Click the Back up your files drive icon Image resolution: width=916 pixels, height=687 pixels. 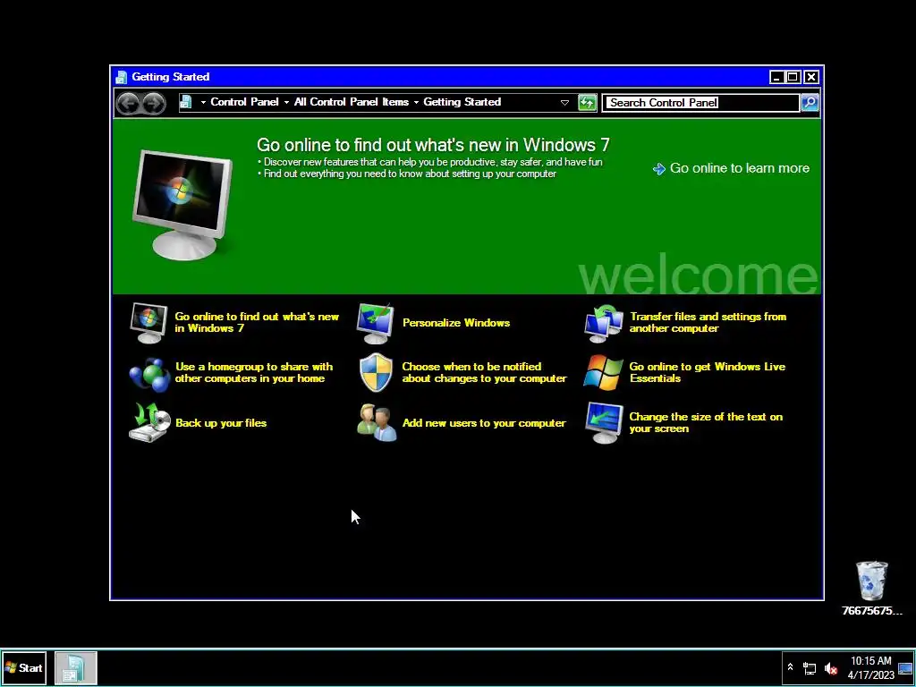[x=149, y=422]
